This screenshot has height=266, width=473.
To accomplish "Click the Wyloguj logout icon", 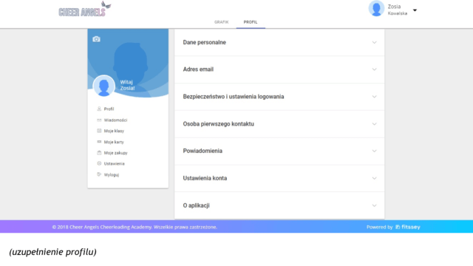I will click(x=99, y=174).
